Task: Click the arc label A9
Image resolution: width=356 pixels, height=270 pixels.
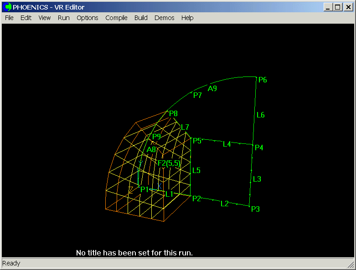Action: click(212, 88)
